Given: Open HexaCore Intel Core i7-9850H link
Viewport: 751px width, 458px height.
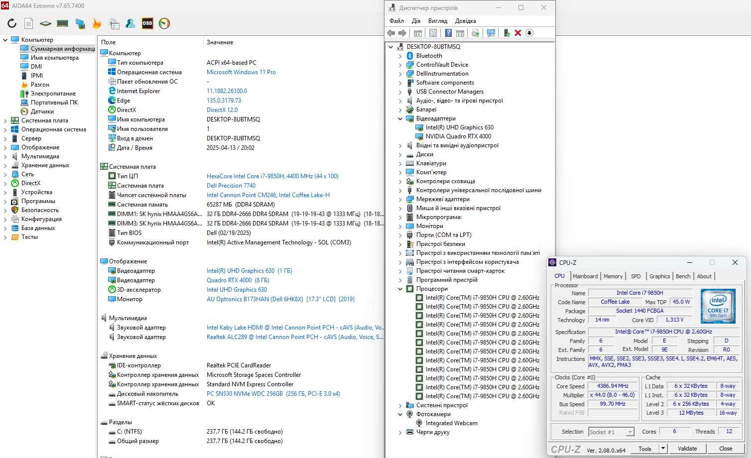Looking at the screenshot, I should pyautogui.click(x=272, y=176).
